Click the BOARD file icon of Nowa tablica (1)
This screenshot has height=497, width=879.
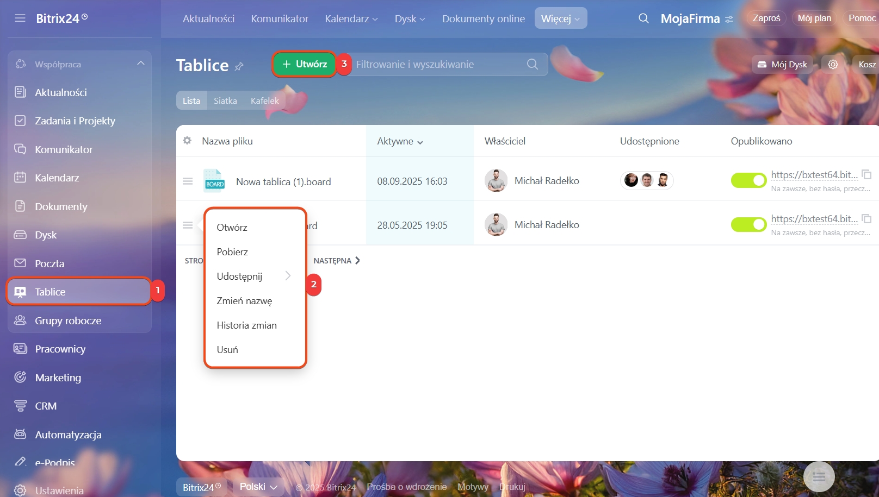coord(214,181)
